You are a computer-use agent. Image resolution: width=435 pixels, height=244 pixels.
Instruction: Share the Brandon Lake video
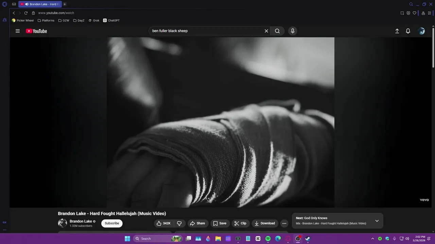[198, 223]
